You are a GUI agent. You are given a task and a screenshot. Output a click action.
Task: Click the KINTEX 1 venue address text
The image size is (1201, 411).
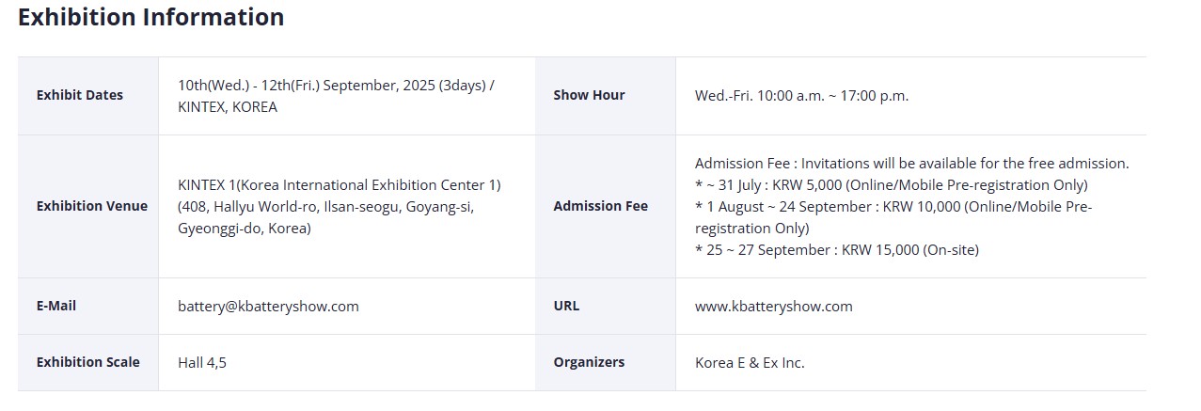pyautogui.click(x=340, y=206)
